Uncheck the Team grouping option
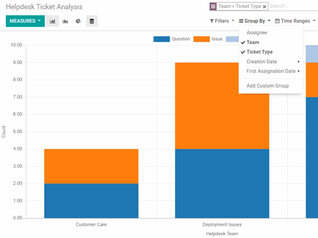 point(253,42)
